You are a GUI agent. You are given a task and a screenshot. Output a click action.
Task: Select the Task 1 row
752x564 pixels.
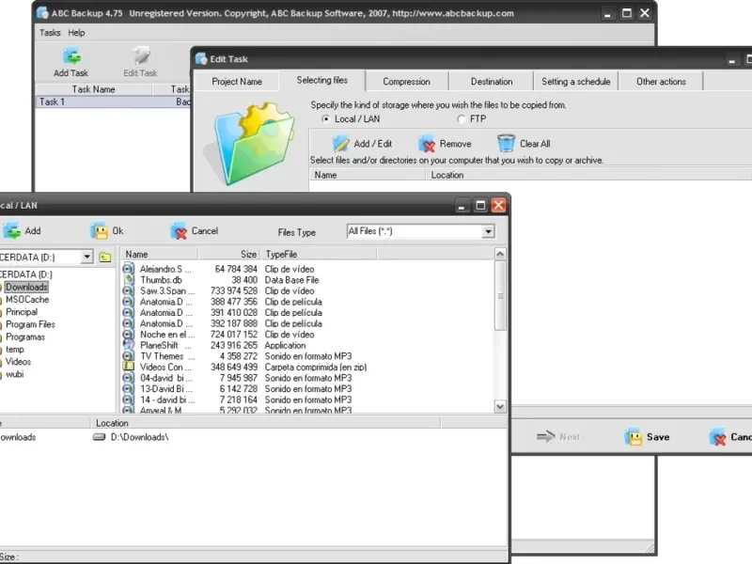pos(113,102)
